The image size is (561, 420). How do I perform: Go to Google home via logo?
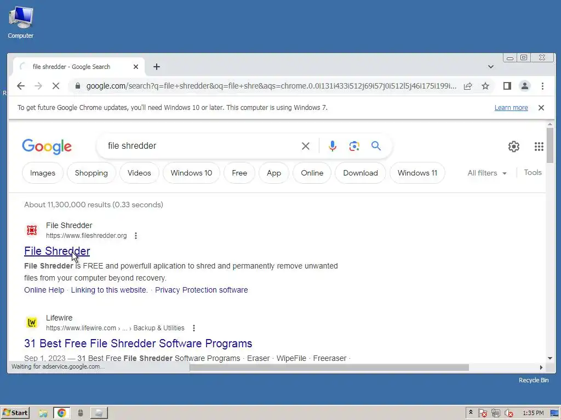coord(47,147)
